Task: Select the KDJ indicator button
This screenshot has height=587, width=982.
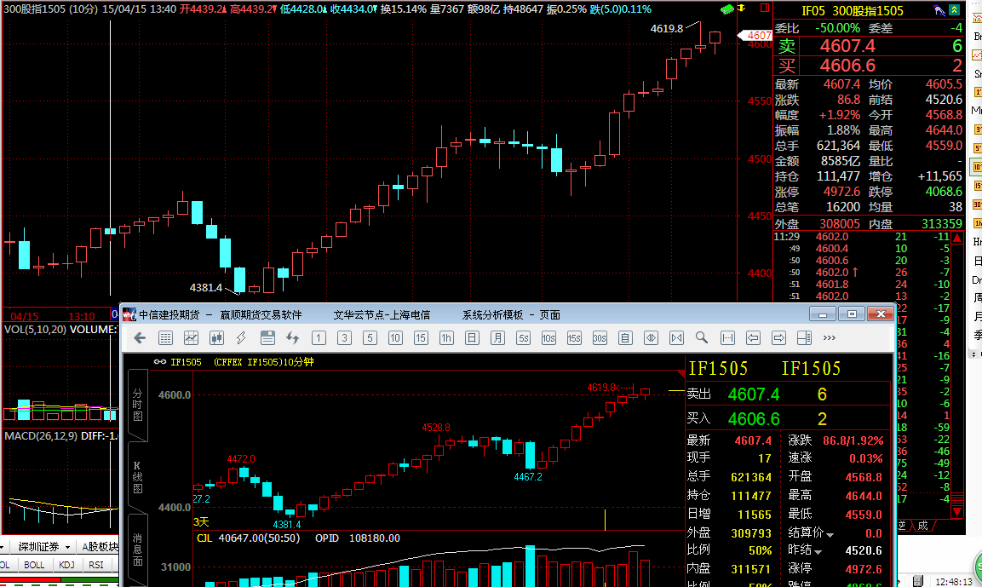Action: 66,565
